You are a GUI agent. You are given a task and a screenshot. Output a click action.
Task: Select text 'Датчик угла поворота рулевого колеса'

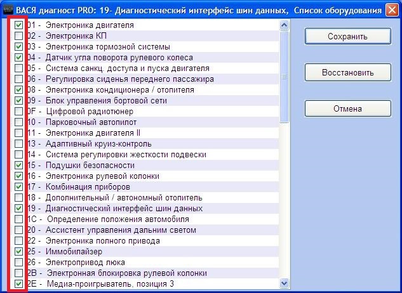[x=119, y=57]
